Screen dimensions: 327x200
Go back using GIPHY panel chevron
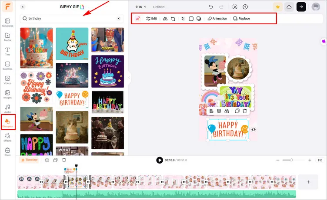23,7
